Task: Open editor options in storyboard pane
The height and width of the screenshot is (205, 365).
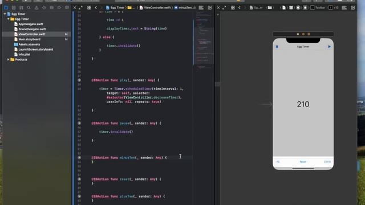Action: click(344, 7)
